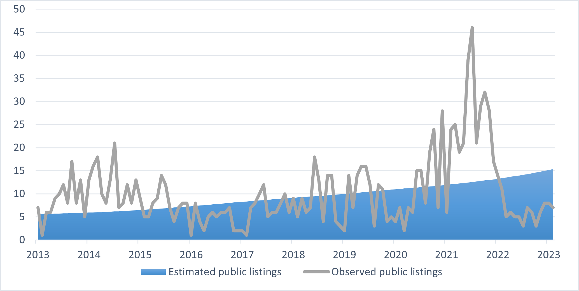
Task: Click the 2016 x-axis label
Action: [x=191, y=255]
